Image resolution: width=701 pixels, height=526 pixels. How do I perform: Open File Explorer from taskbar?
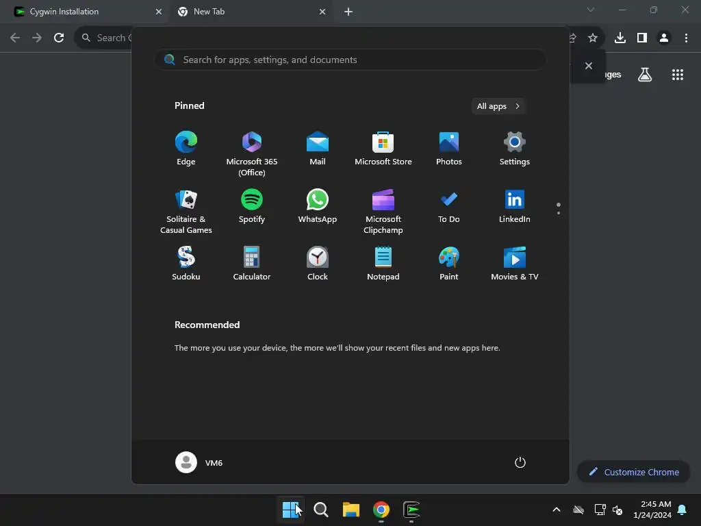click(351, 510)
